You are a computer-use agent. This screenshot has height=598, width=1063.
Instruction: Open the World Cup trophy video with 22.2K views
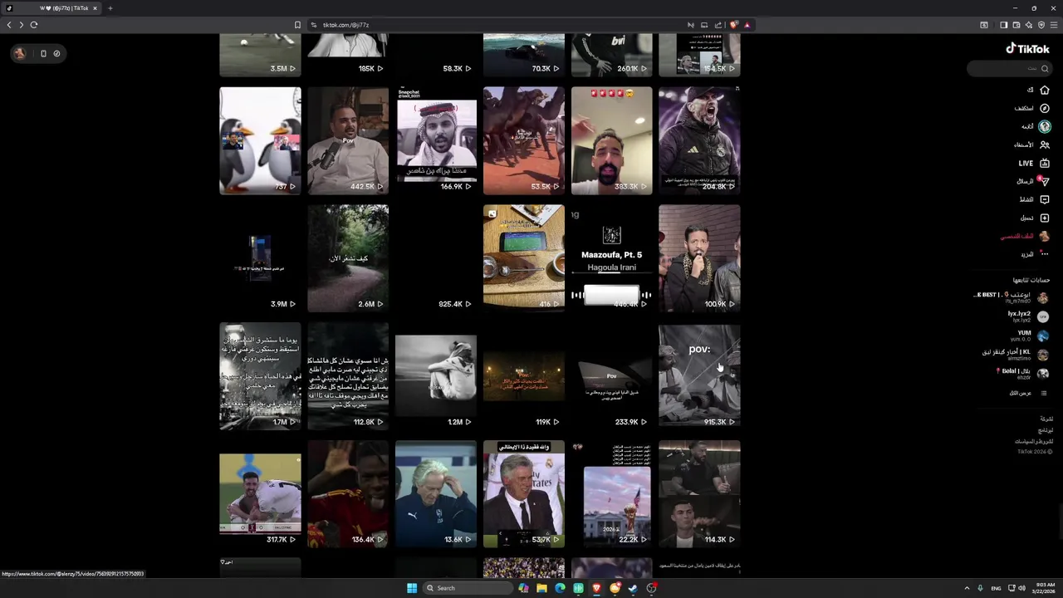(611, 494)
